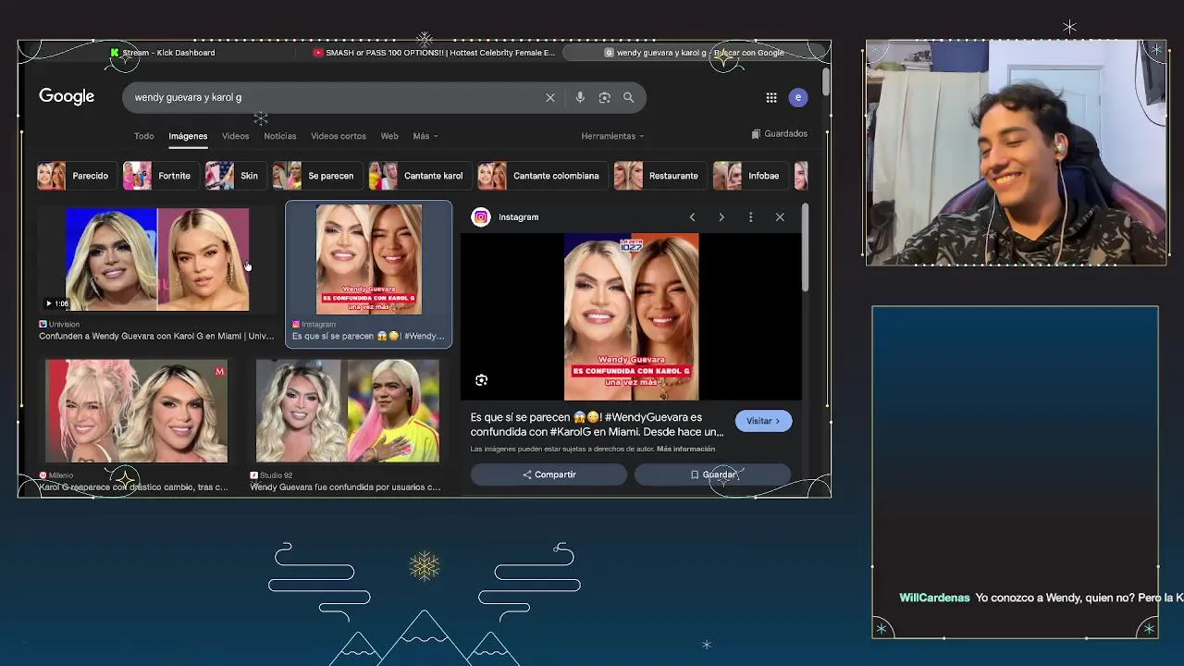The height and width of the screenshot is (666, 1184).
Task: Open the Studio 92 image result
Action: [x=348, y=411]
